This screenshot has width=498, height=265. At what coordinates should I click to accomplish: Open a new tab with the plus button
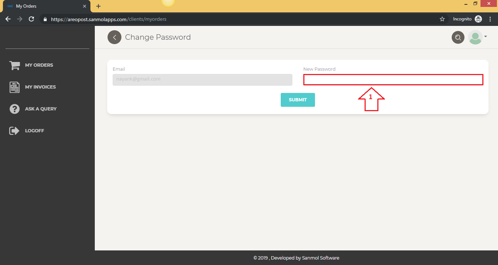pyautogui.click(x=98, y=6)
